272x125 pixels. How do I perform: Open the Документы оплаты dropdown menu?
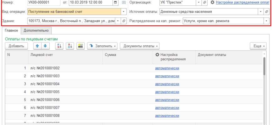point(140,46)
